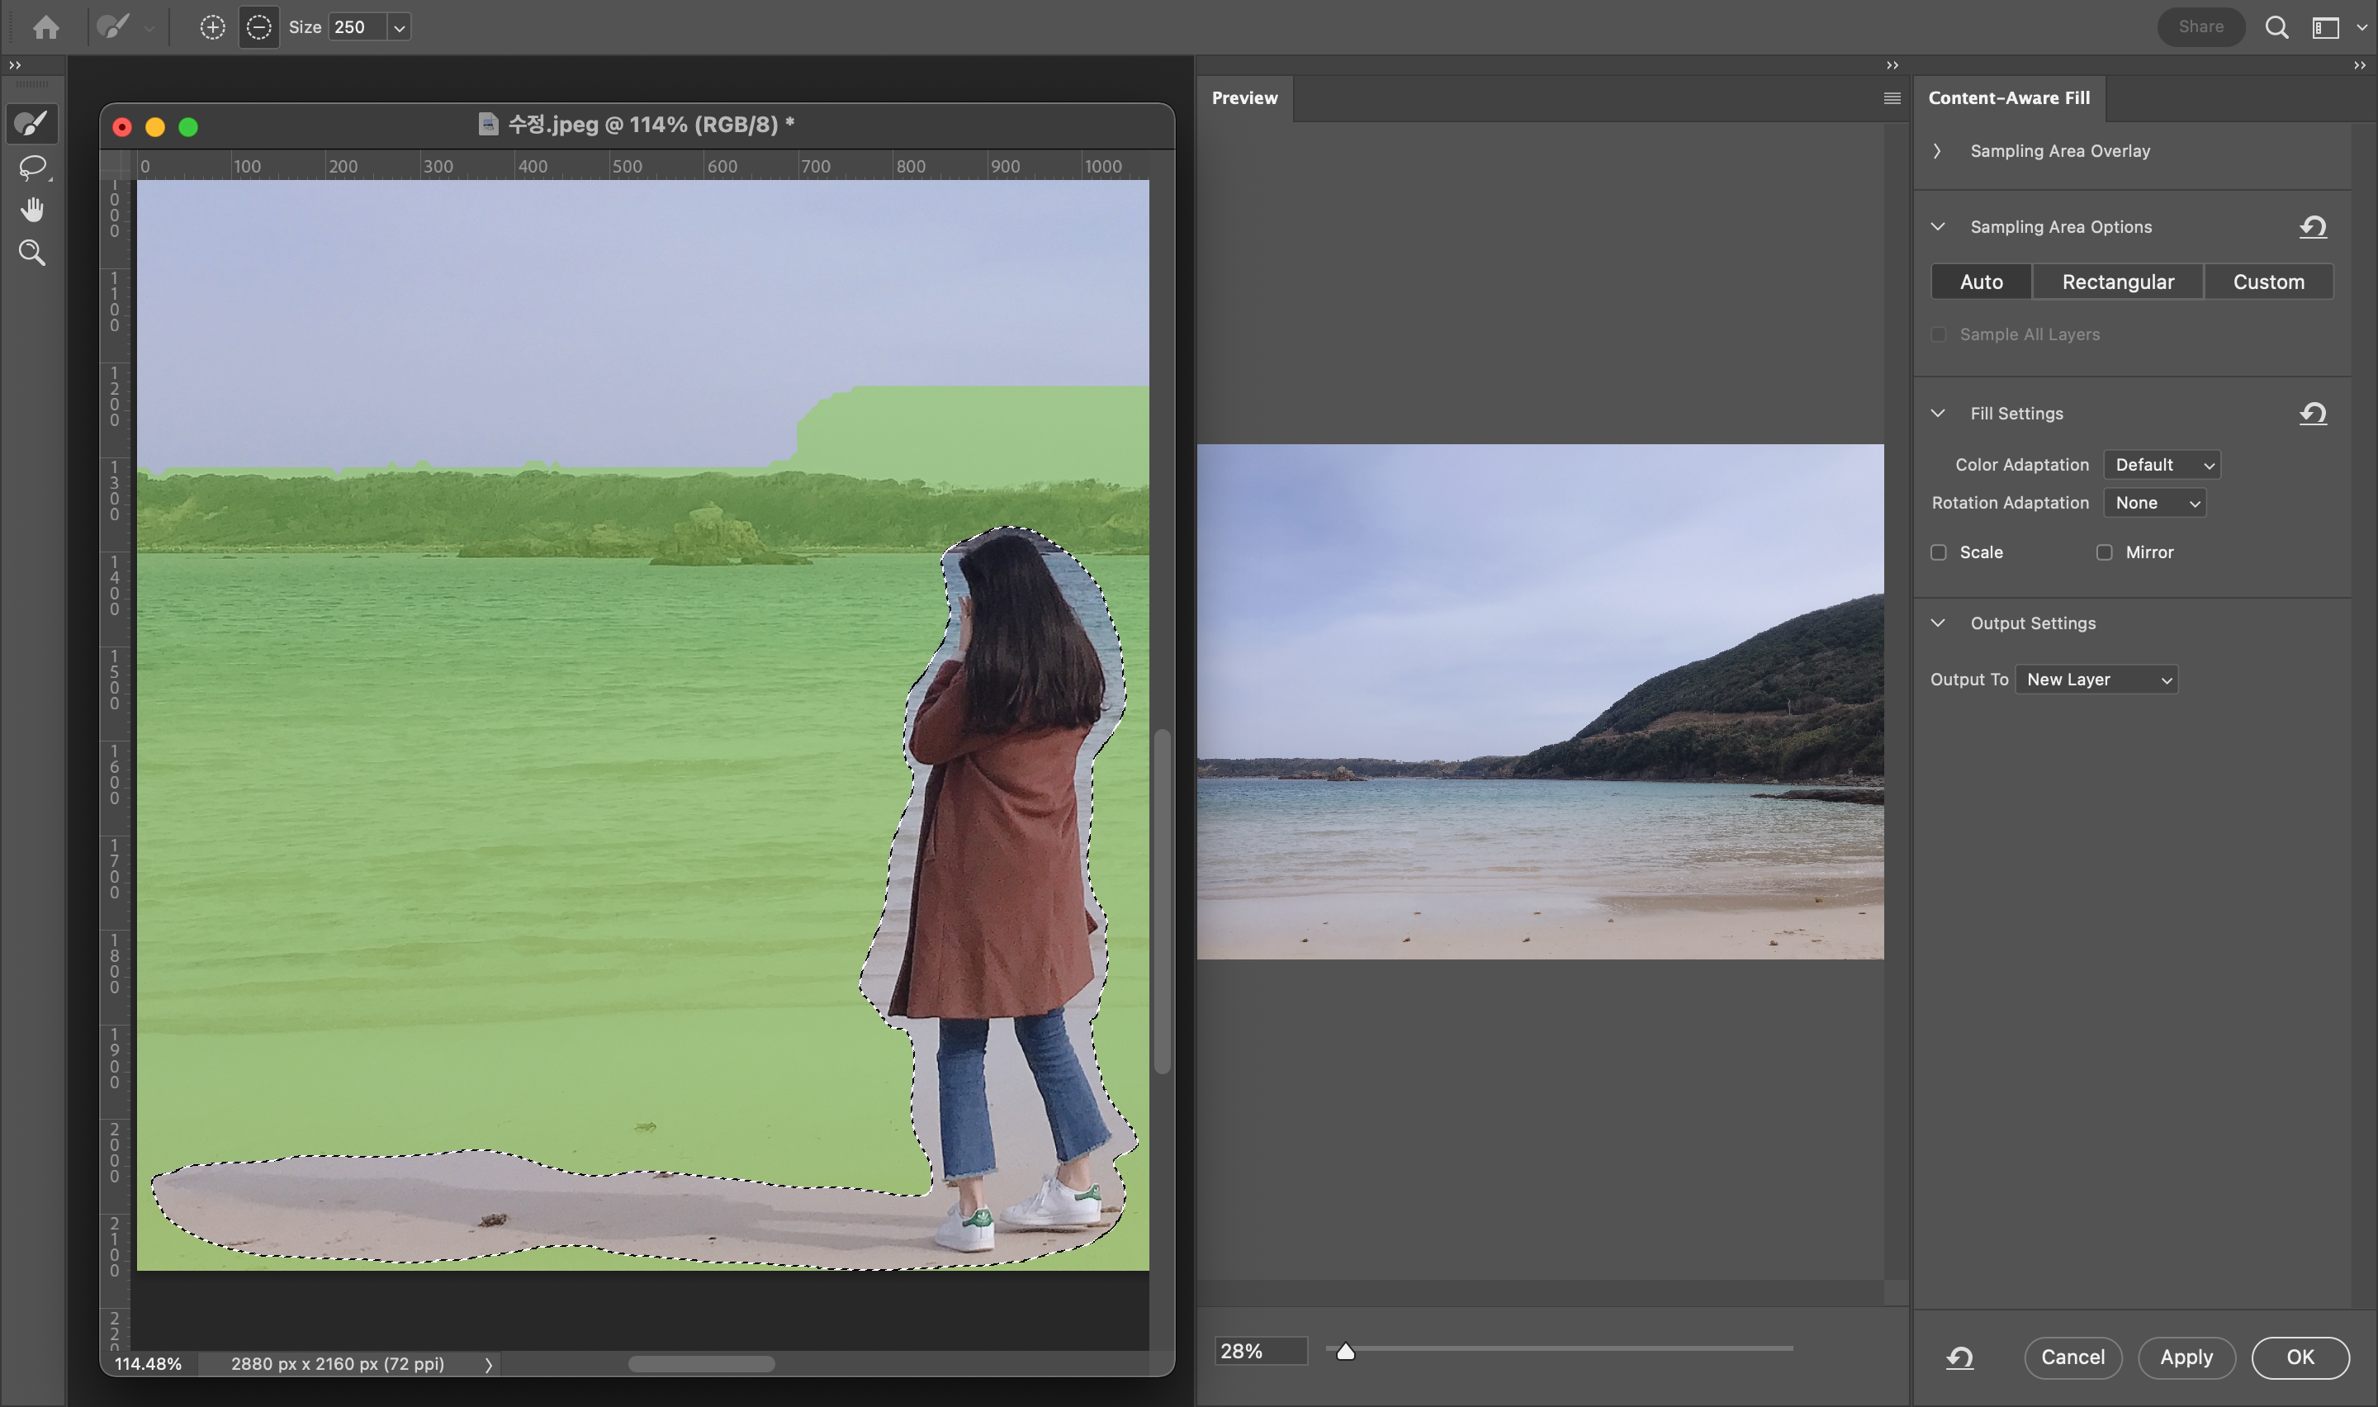Click the Cancel button
This screenshot has width=2378, height=1407.
2072,1357
